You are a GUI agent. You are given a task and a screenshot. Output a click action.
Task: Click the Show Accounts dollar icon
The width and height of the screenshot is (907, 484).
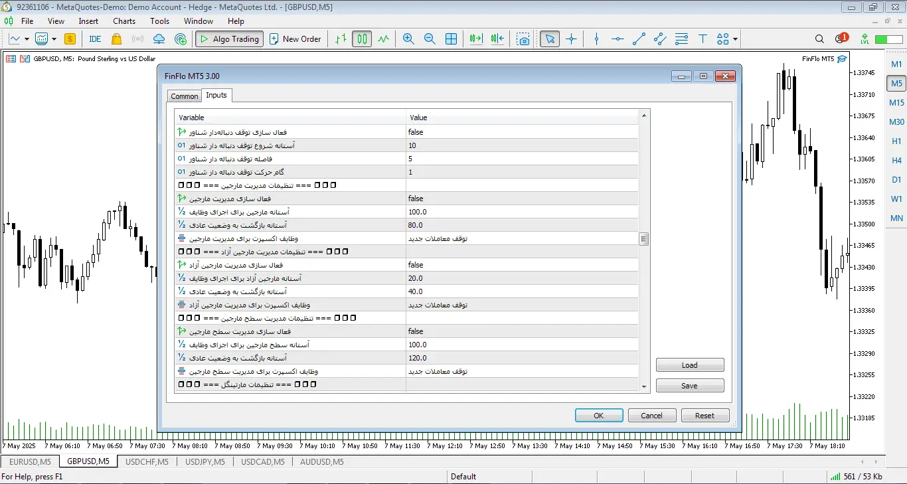click(x=70, y=39)
